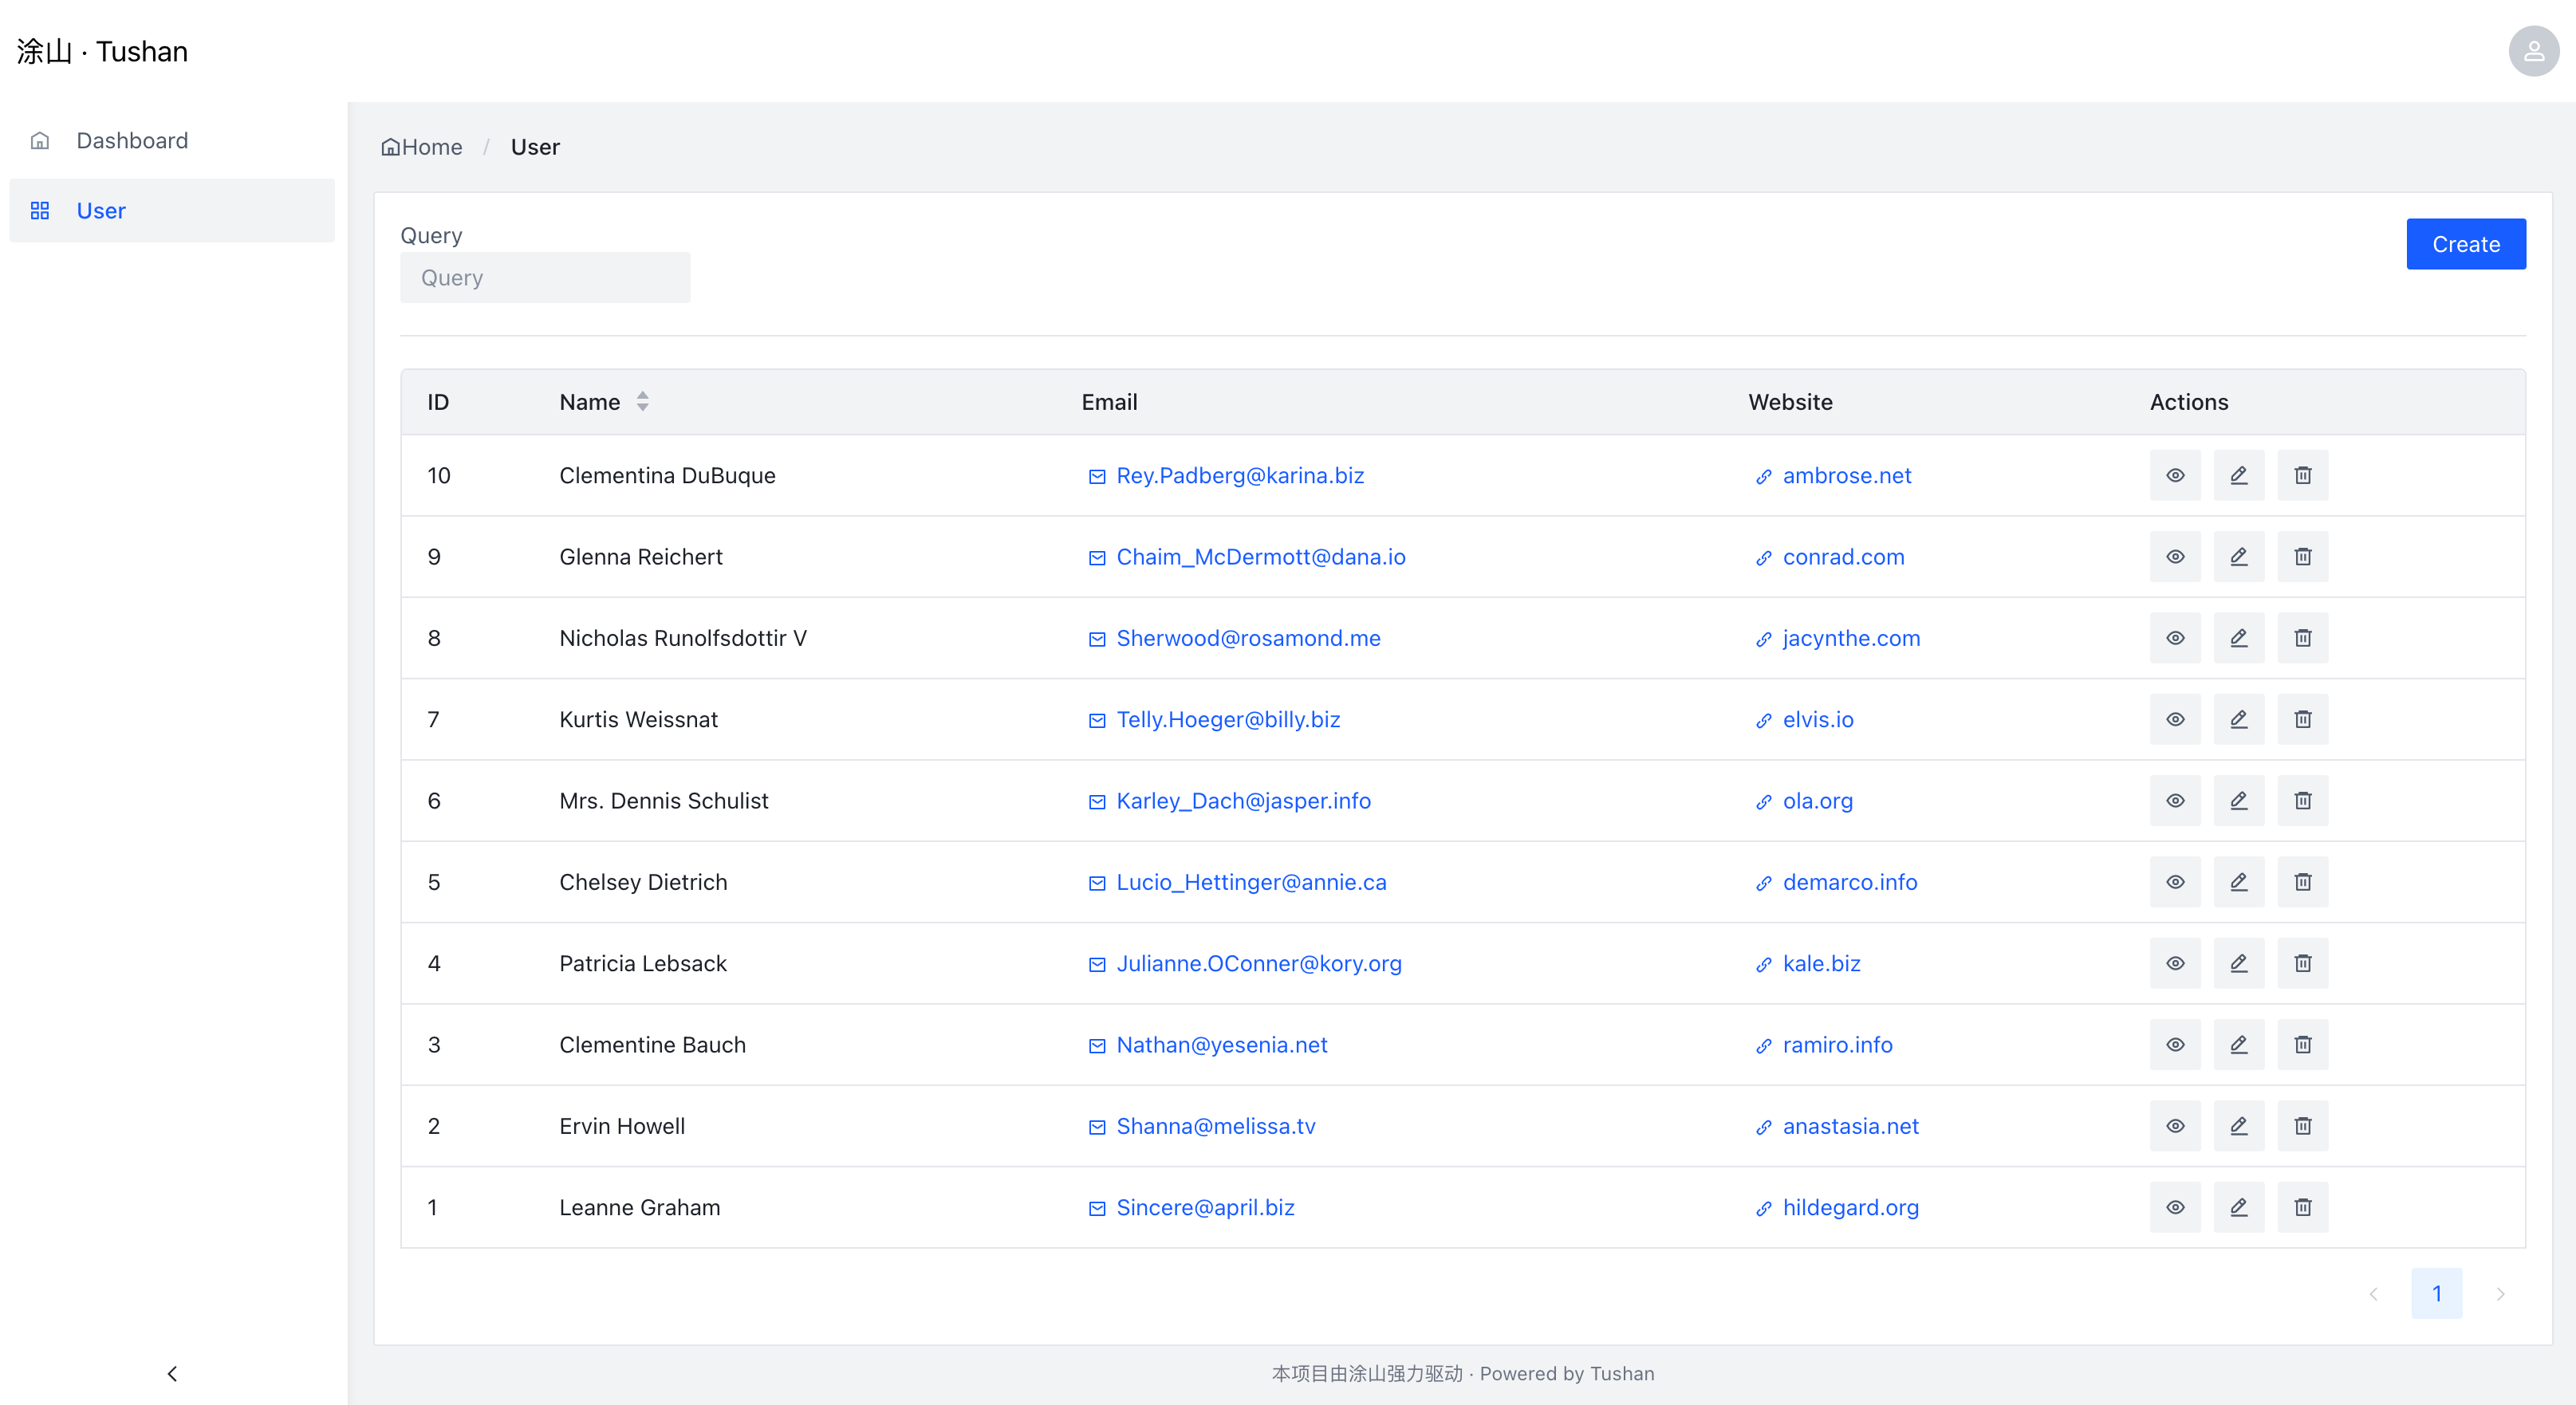Go to next page chevron
Image resolution: width=2576 pixels, height=1405 pixels.
(x=2500, y=1294)
